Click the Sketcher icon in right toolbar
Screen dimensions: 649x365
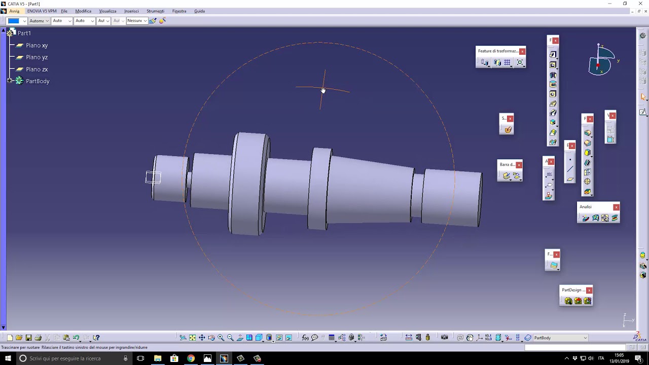643,112
